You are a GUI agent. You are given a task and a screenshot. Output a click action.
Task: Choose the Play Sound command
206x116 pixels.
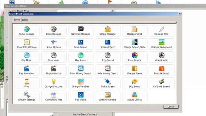pyautogui.click(x=81, y=57)
